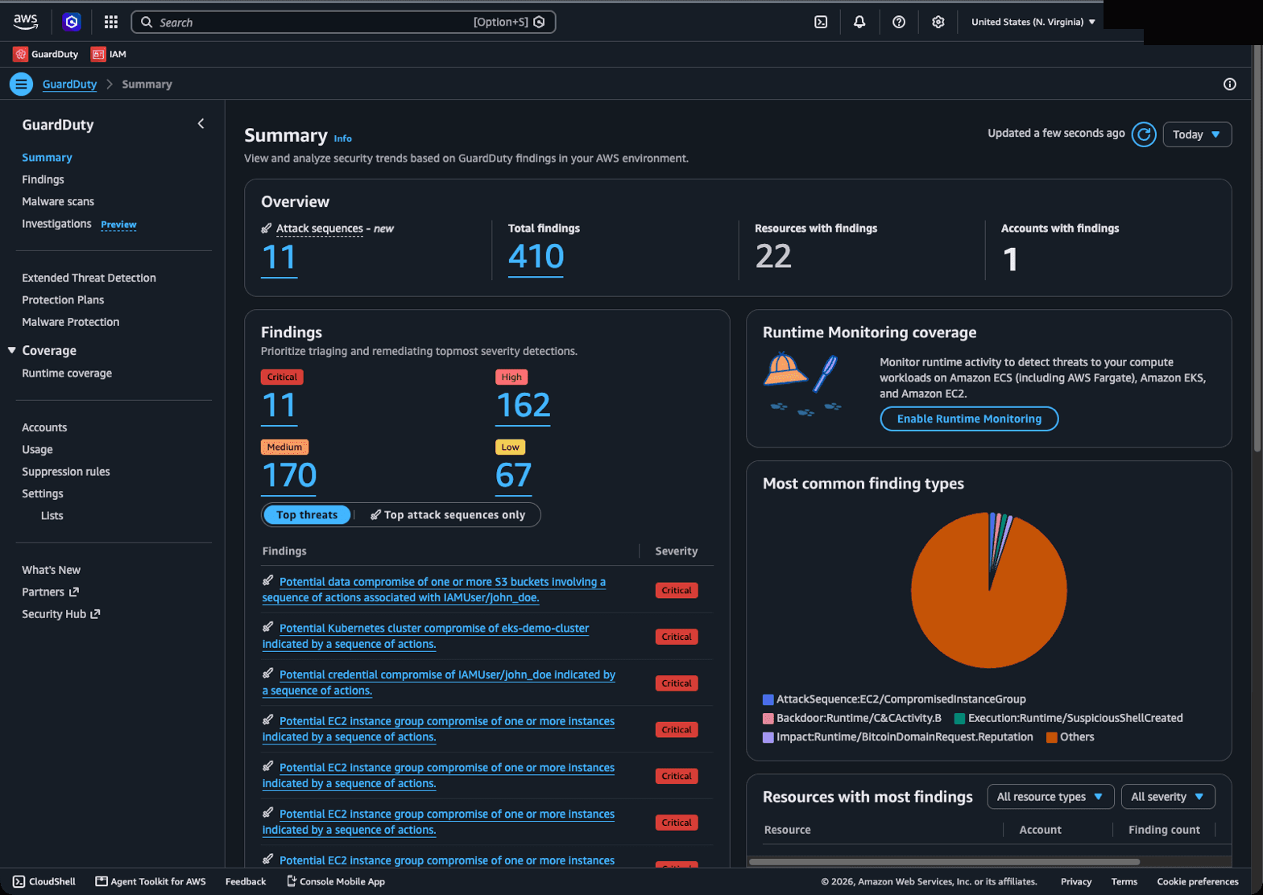The height and width of the screenshot is (895, 1263).
Task: Open the info panel circle icon
Action: 1230,84
